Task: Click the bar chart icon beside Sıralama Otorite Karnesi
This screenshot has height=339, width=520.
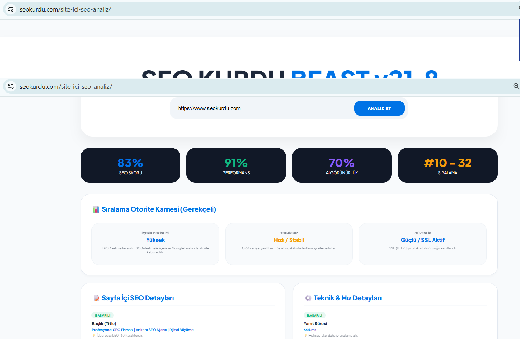Action: coord(96,209)
